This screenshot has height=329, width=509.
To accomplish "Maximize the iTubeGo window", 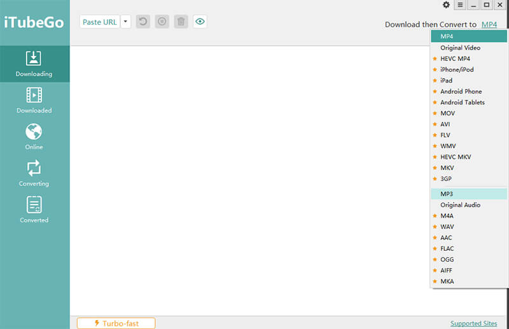I will (x=487, y=5).
